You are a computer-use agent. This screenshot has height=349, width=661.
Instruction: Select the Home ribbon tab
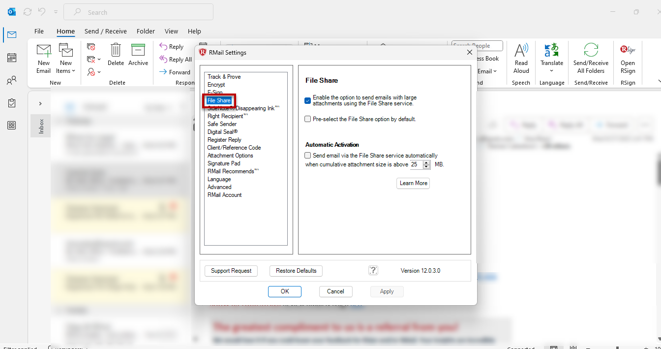coord(65,31)
